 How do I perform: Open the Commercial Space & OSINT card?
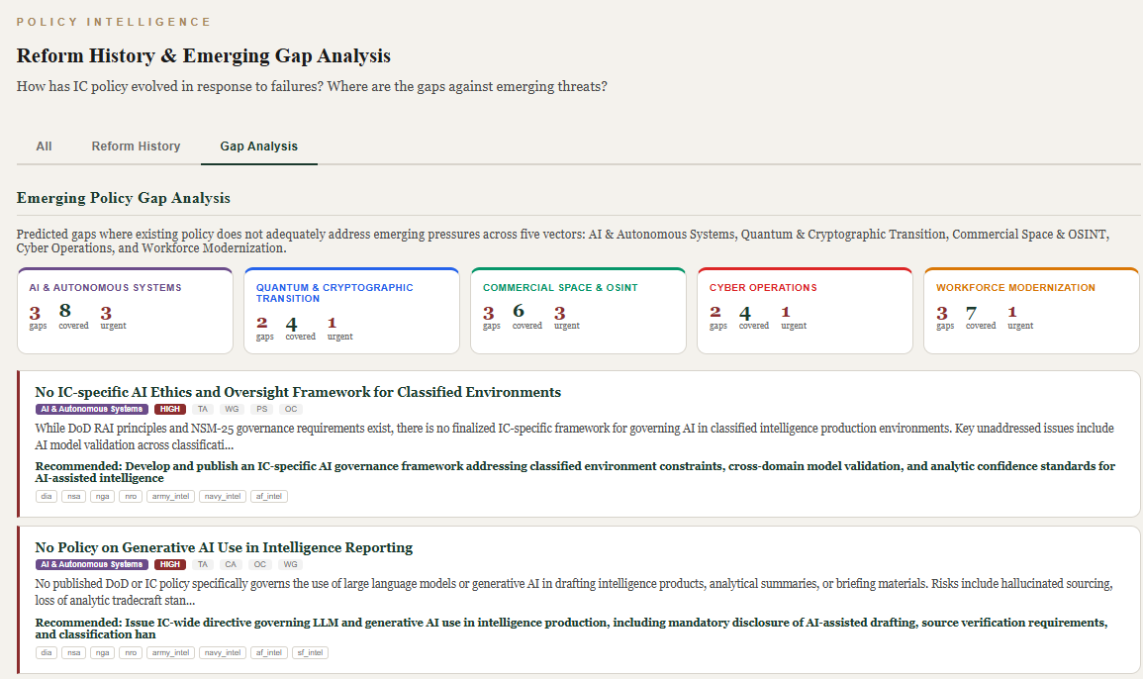click(578, 311)
